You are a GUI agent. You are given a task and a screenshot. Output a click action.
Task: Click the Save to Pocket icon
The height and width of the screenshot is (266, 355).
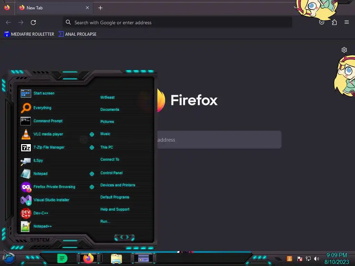[322, 23]
